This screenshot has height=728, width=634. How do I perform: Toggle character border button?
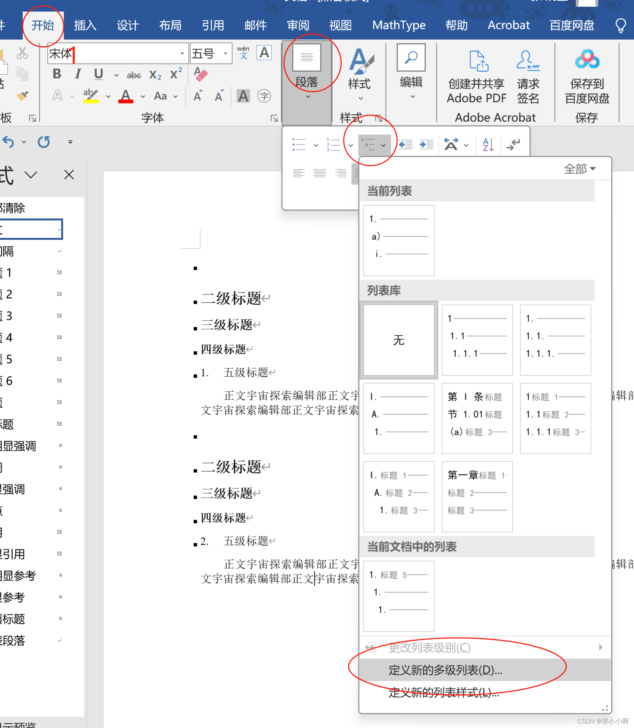pyautogui.click(x=264, y=53)
